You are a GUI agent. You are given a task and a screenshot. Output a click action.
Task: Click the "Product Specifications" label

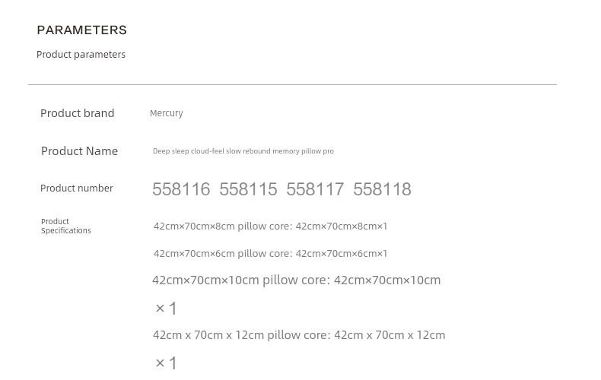click(x=65, y=226)
